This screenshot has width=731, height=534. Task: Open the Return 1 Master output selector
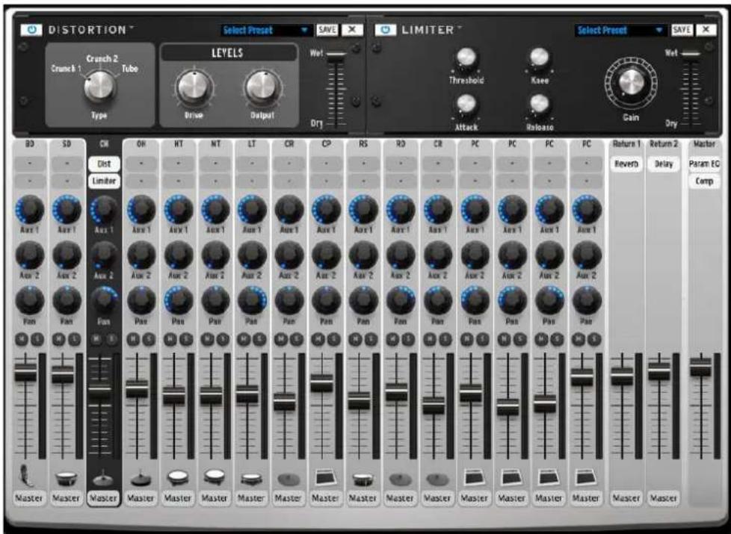tap(626, 498)
